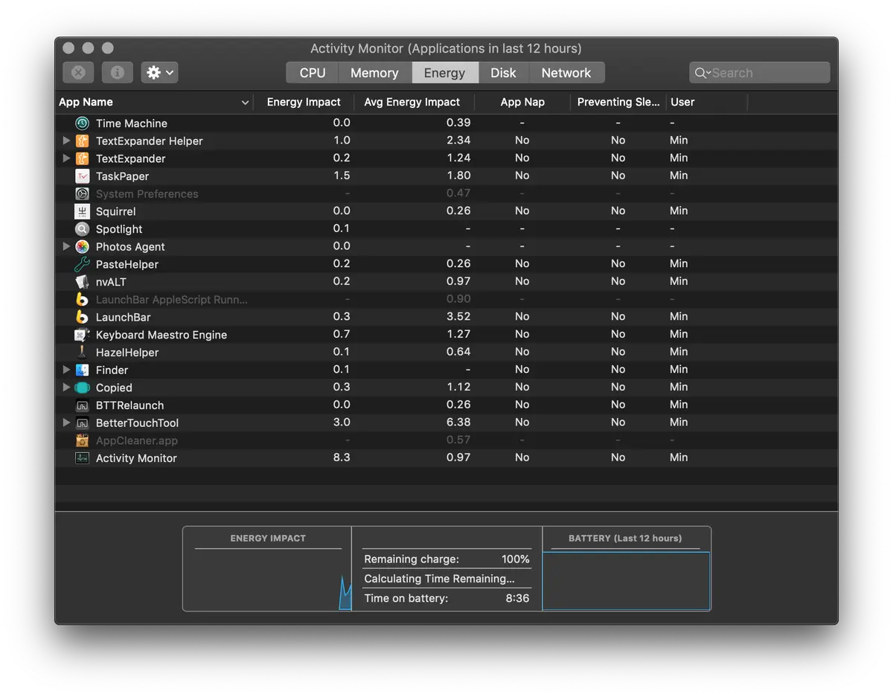Click the AppCleaner.app icon
Screen dimensions: 893x697
click(83, 440)
